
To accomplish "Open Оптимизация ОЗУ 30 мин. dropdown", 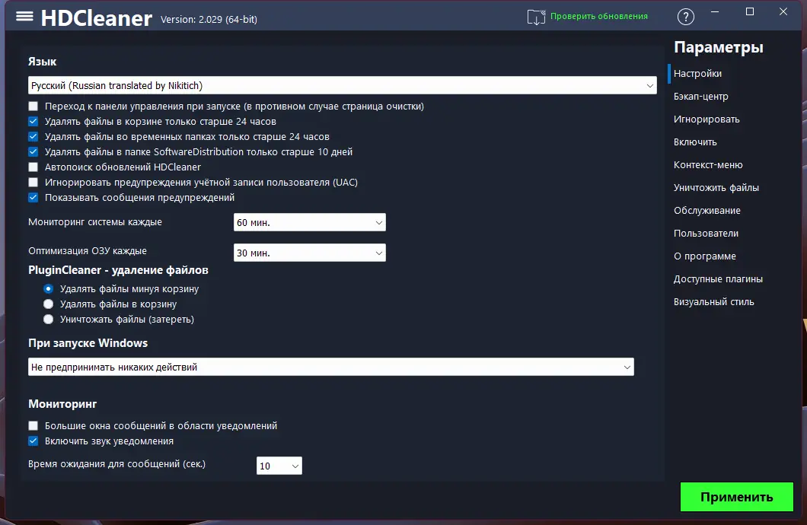I will [309, 253].
